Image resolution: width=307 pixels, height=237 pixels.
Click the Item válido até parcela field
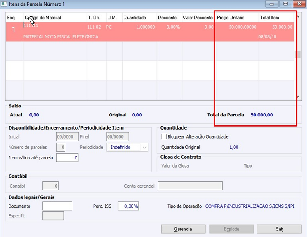pos(68,158)
